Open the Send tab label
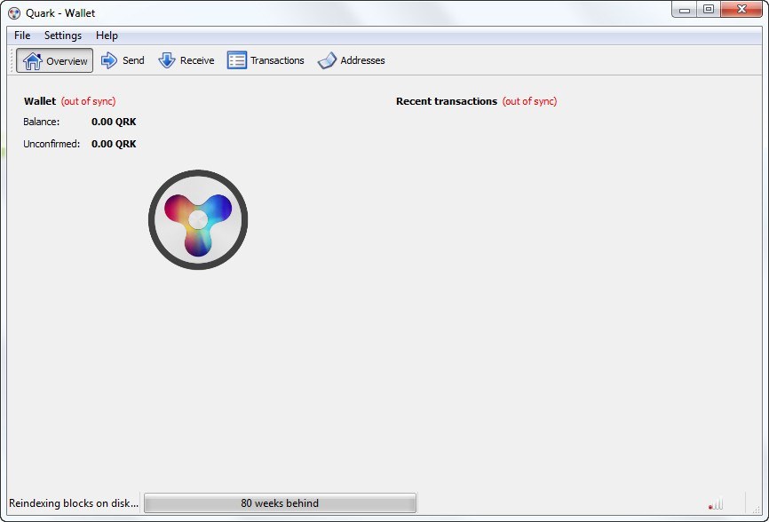Screen dimensions: 769x522 click(x=133, y=60)
